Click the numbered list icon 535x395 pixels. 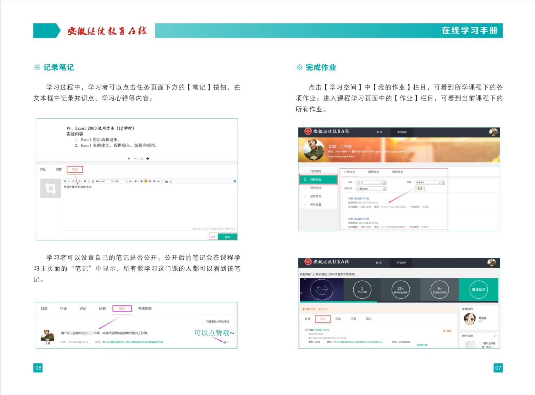(79, 181)
